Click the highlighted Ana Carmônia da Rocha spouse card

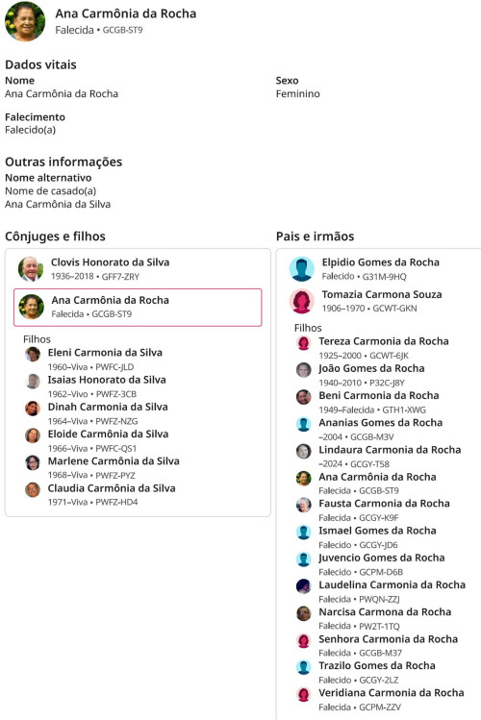tap(138, 308)
